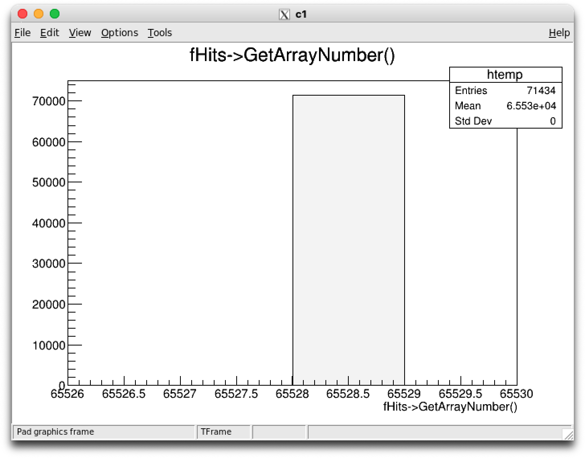Open the View menu
This screenshot has width=585, height=458.
point(80,33)
